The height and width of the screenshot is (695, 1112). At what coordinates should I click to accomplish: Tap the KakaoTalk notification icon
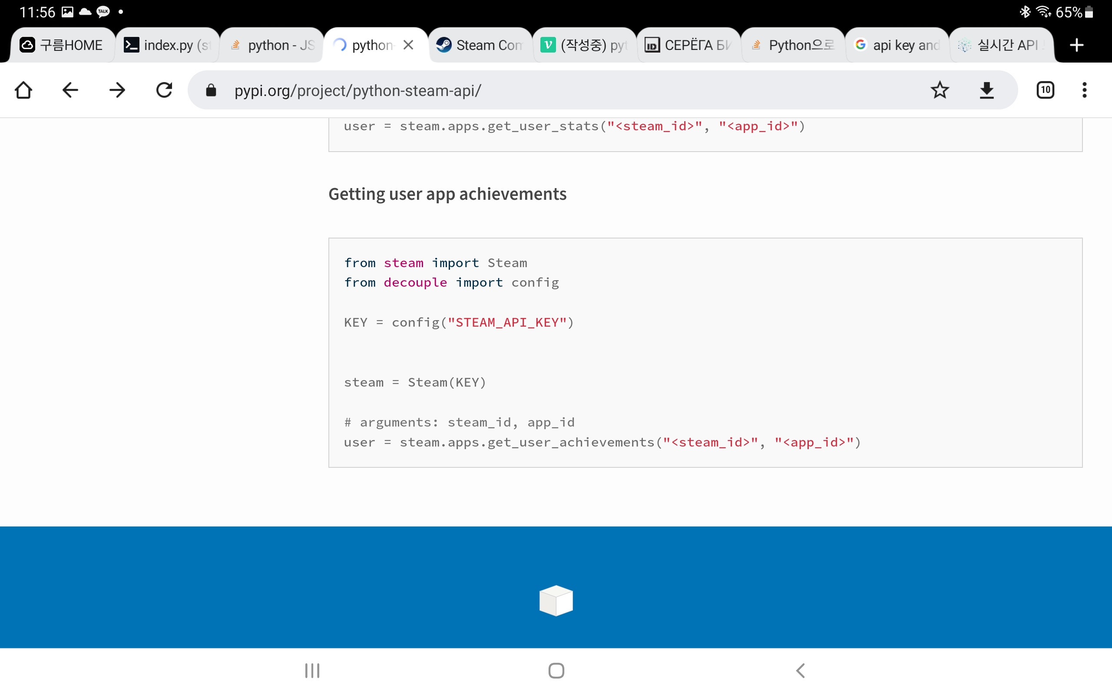[103, 12]
